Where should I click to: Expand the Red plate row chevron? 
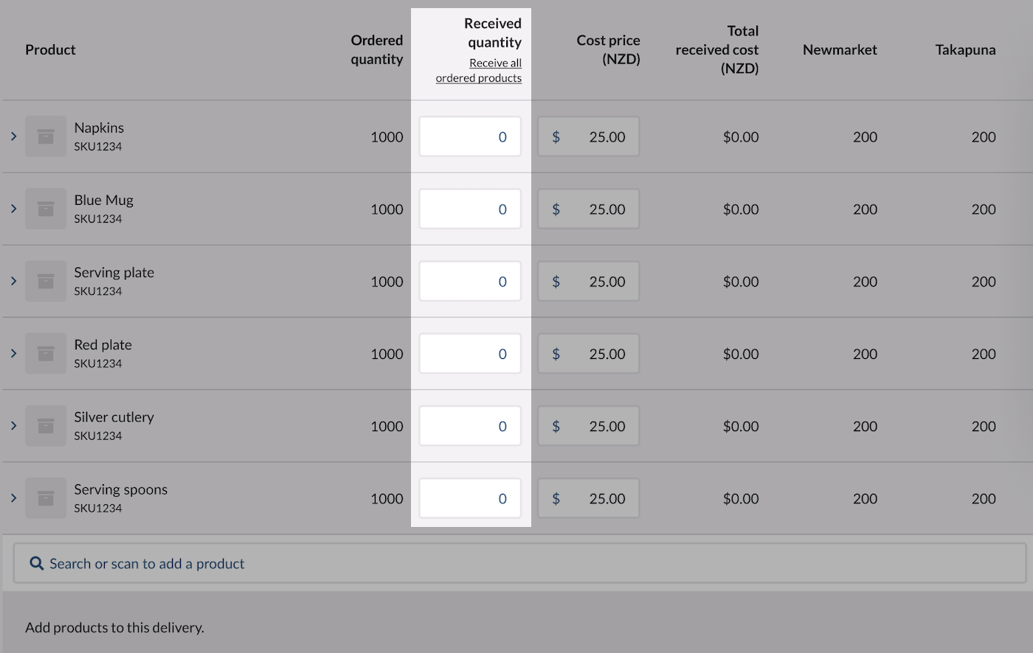(13, 353)
